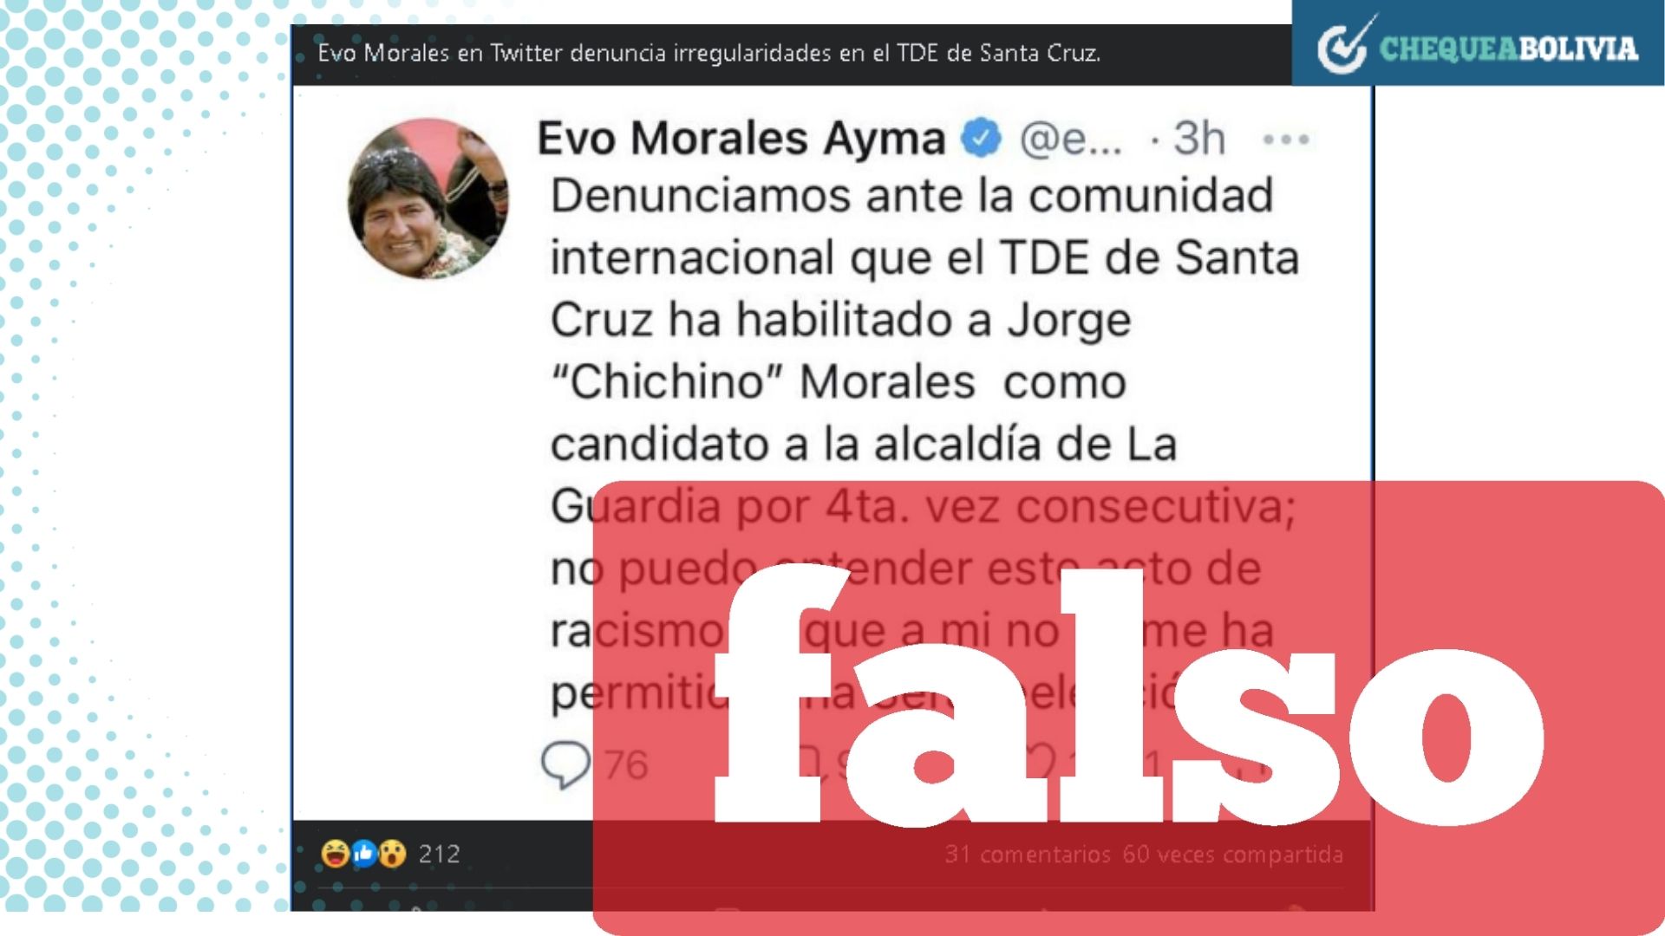Open the 60 veces compartida link
This screenshot has width=1665, height=936.
coord(1233,855)
